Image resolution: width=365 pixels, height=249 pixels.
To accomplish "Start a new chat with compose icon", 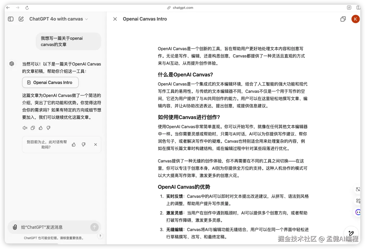I will pos(21,19).
